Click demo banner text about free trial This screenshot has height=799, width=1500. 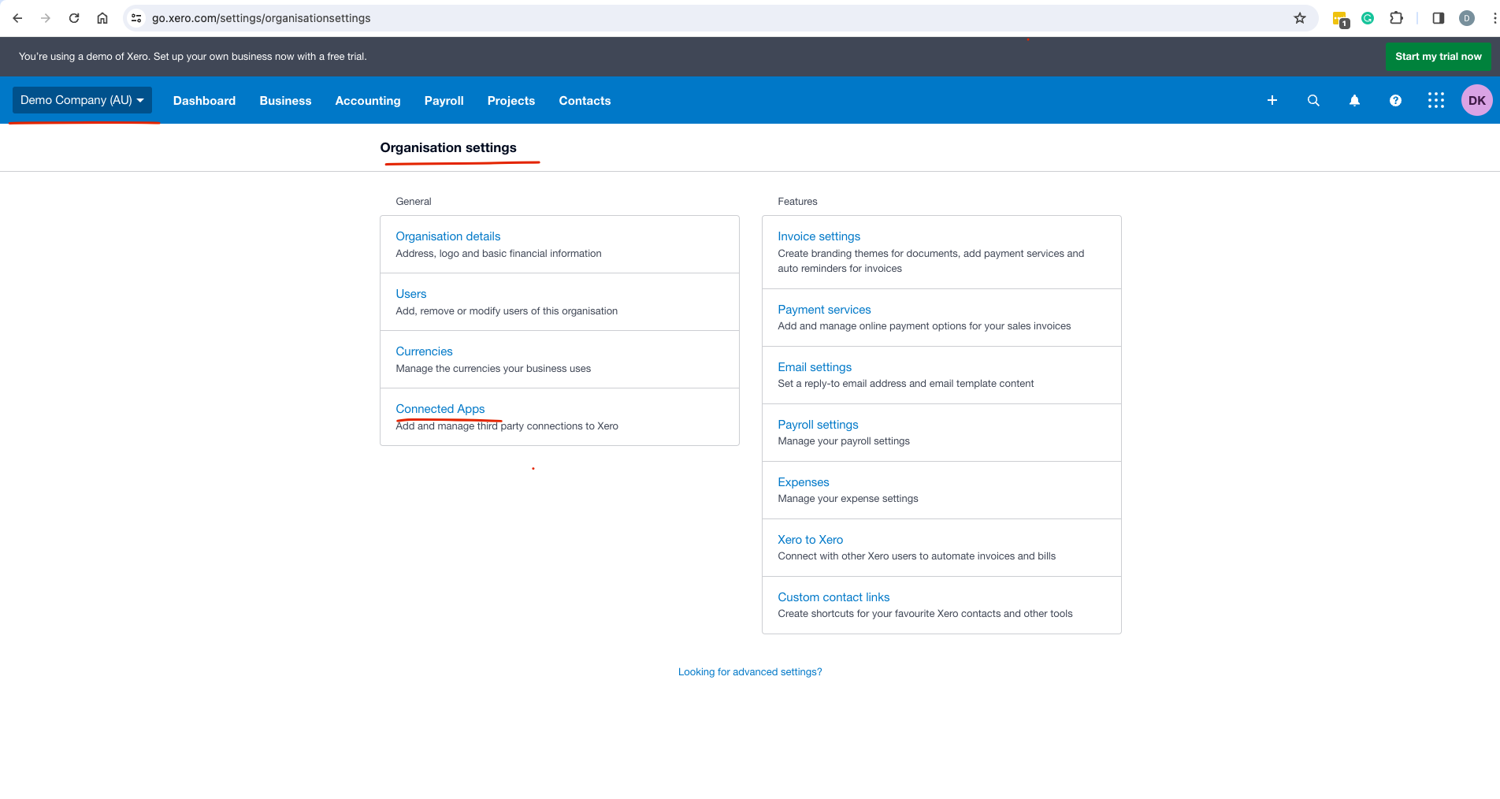(x=193, y=57)
